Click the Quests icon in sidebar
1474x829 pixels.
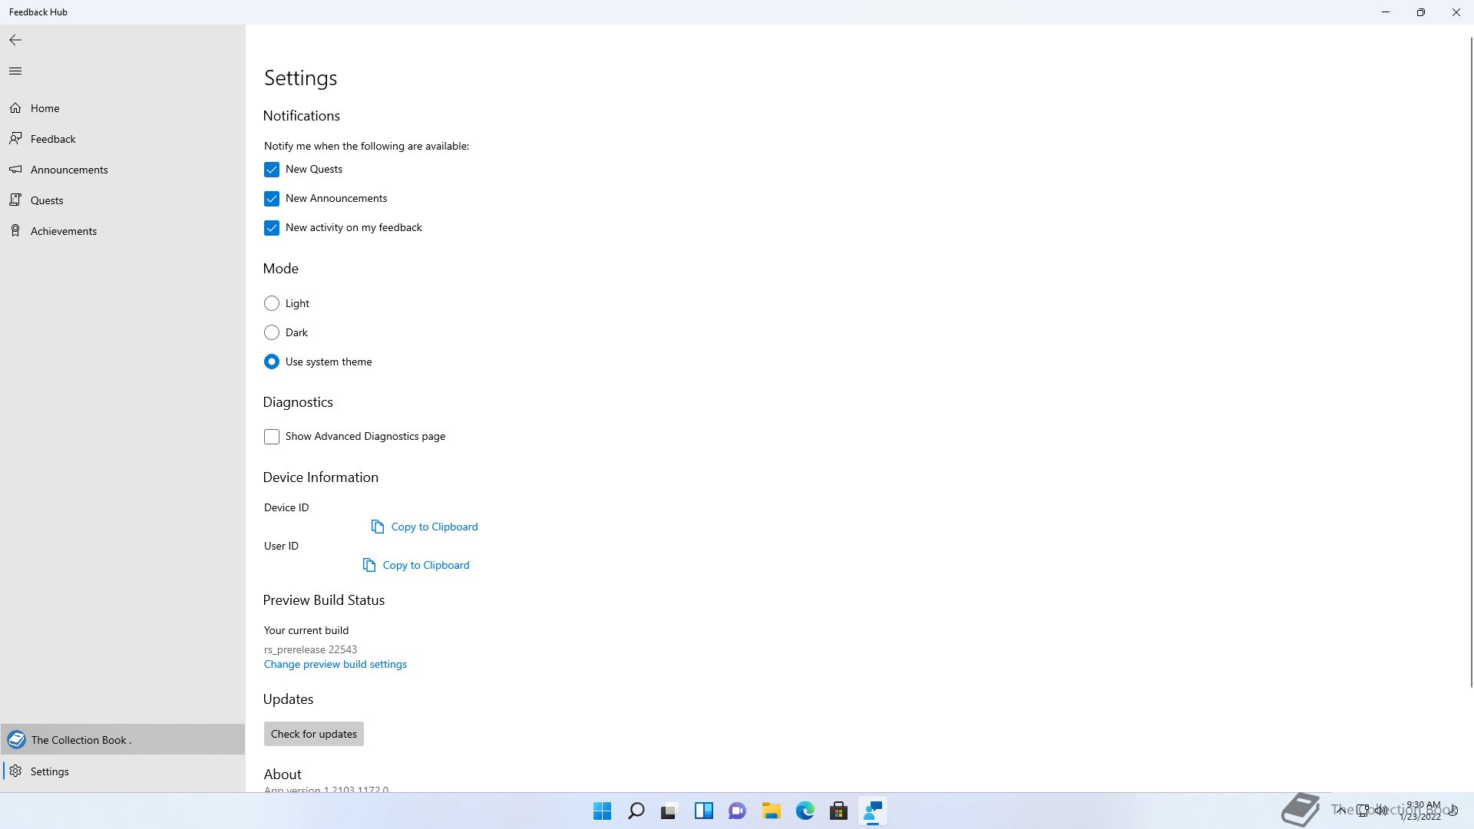(15, 200)
